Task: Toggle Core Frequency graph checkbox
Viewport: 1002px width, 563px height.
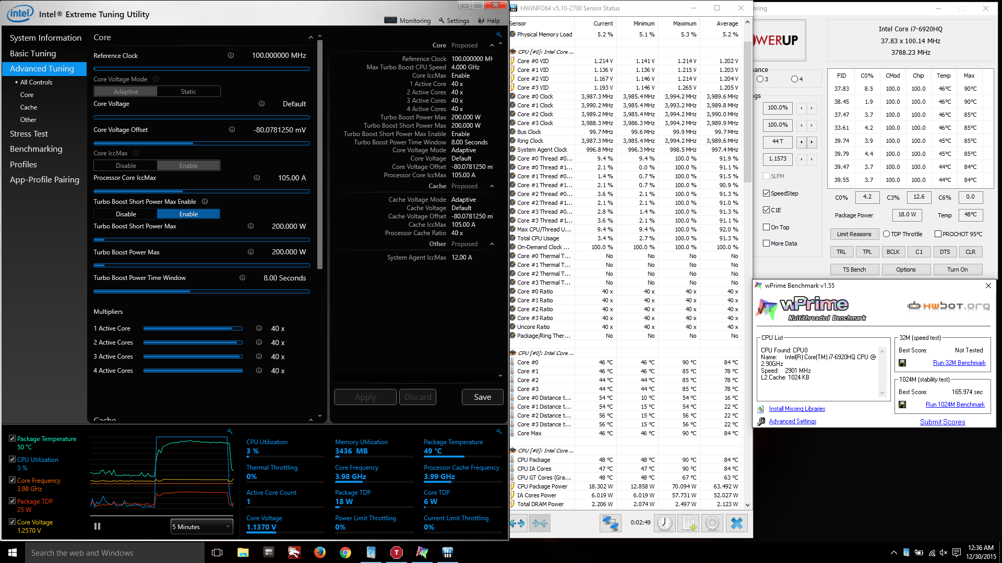Action: 12,480
